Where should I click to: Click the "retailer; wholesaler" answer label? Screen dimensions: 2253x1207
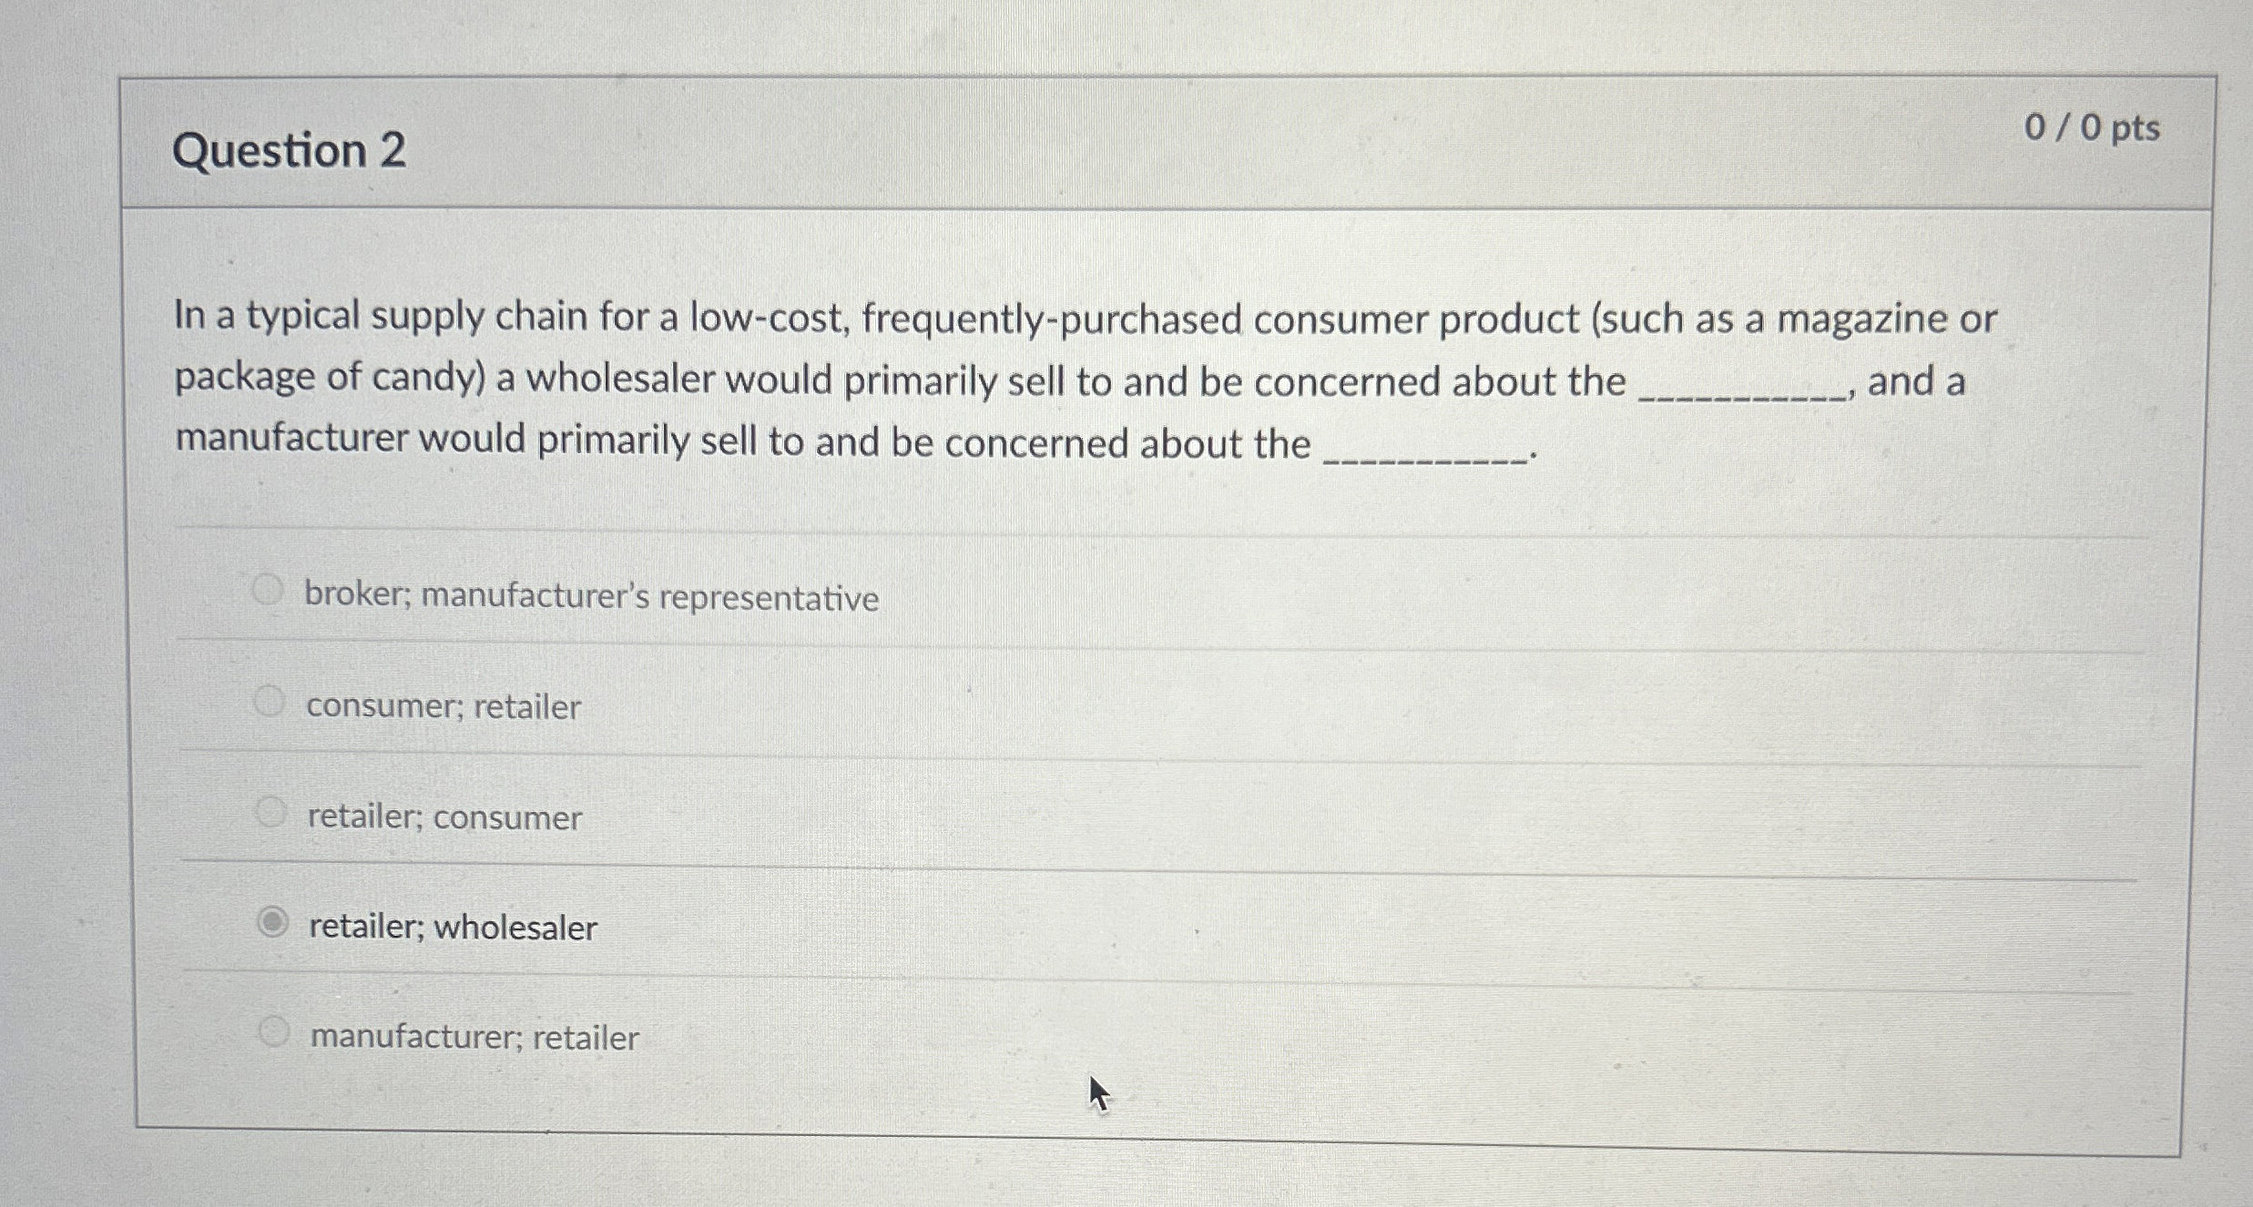coord(452,928)
